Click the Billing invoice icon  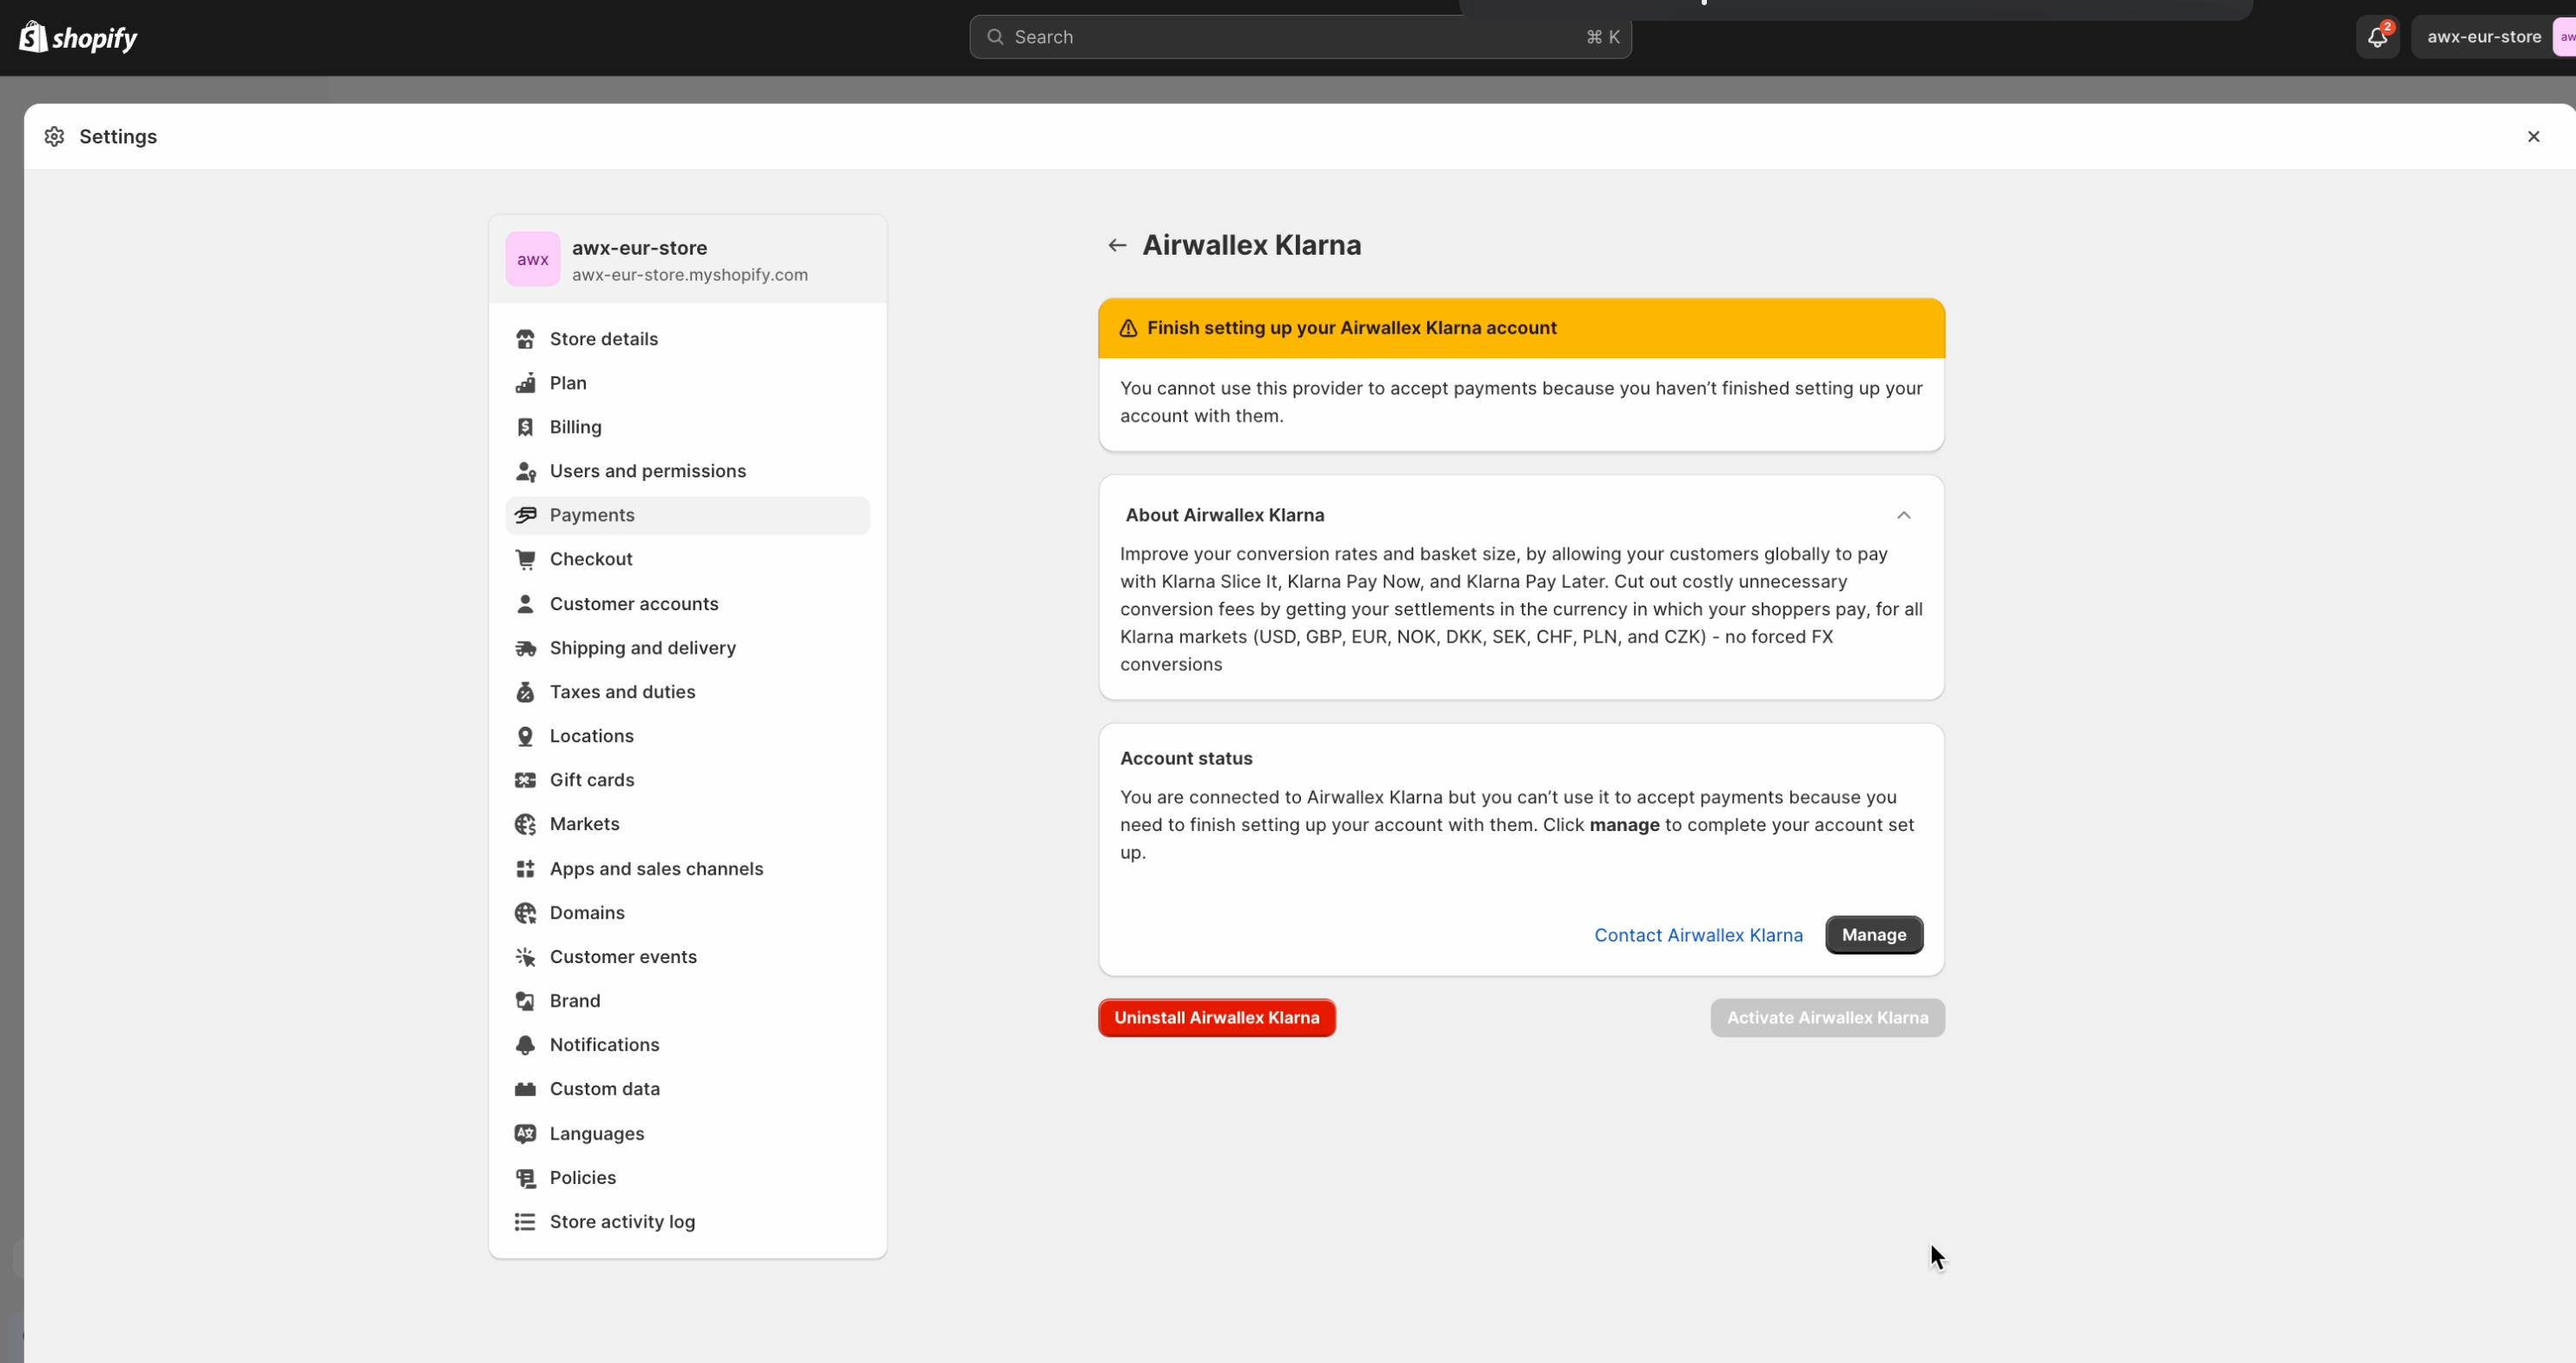[x=527, y=427]
